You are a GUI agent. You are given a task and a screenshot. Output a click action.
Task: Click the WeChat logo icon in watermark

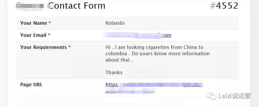(211, 96)
